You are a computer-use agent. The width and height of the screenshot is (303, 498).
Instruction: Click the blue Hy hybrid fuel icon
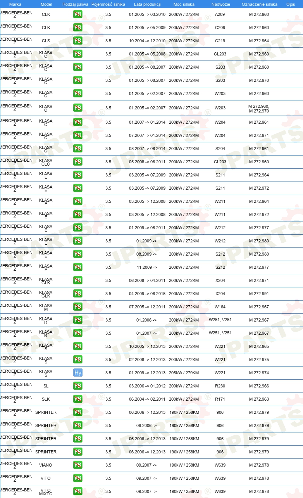(77, 373)
